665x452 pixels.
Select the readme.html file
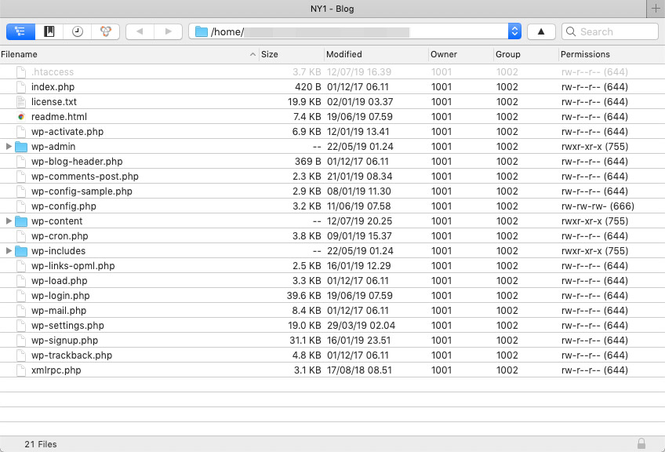(x=59, y=117)
